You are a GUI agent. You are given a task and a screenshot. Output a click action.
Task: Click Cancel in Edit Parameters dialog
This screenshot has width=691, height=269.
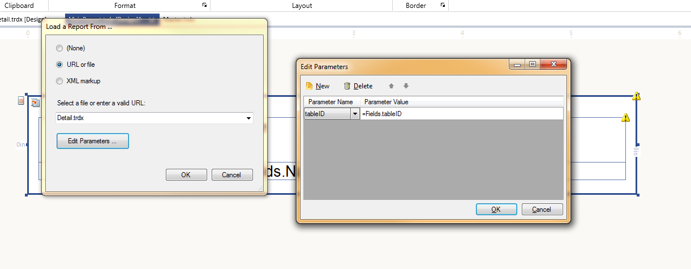point(542,209)
